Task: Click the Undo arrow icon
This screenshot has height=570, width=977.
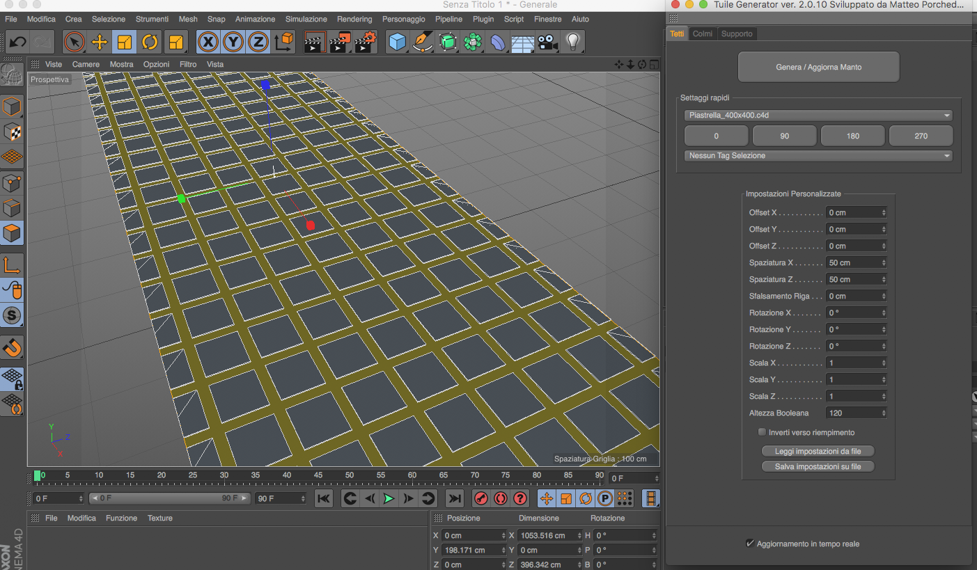Action: pyautogui.click(x=17, y=42)
